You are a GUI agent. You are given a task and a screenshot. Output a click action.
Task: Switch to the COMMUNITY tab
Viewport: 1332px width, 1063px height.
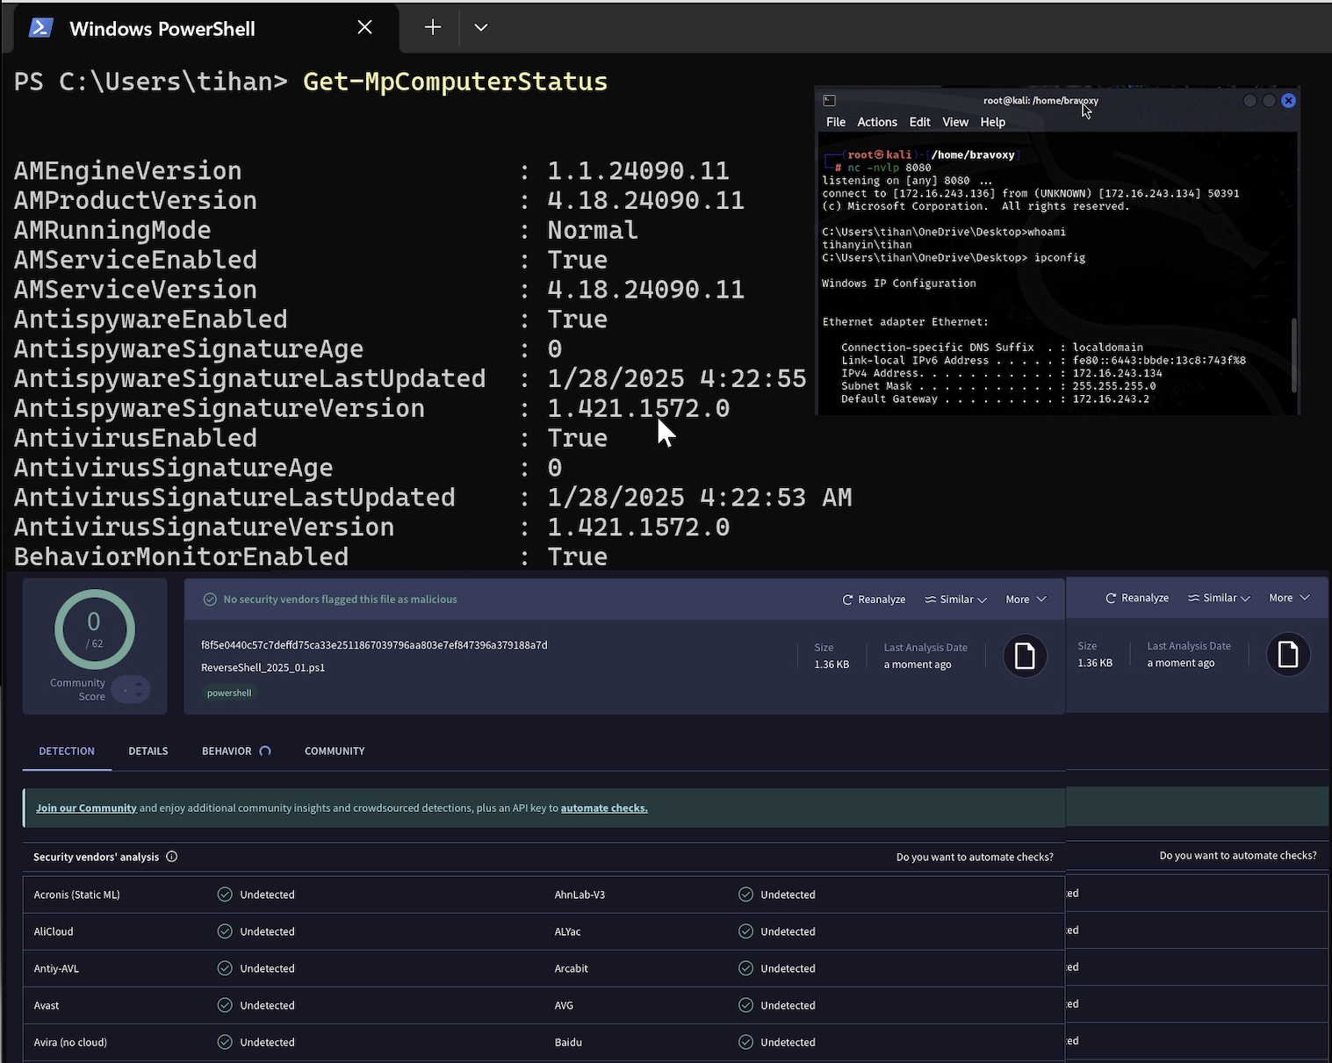(x=335, y=751)
